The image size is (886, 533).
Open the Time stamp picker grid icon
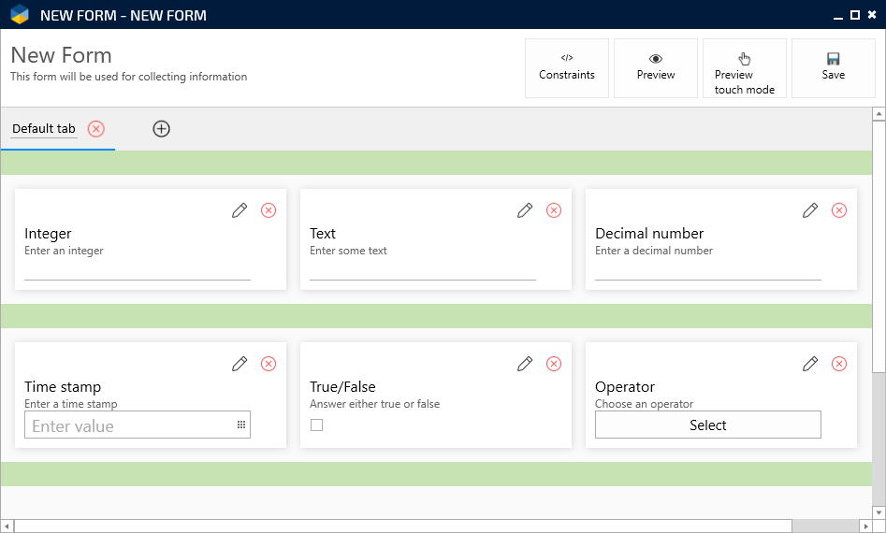[x=240, y=425]
